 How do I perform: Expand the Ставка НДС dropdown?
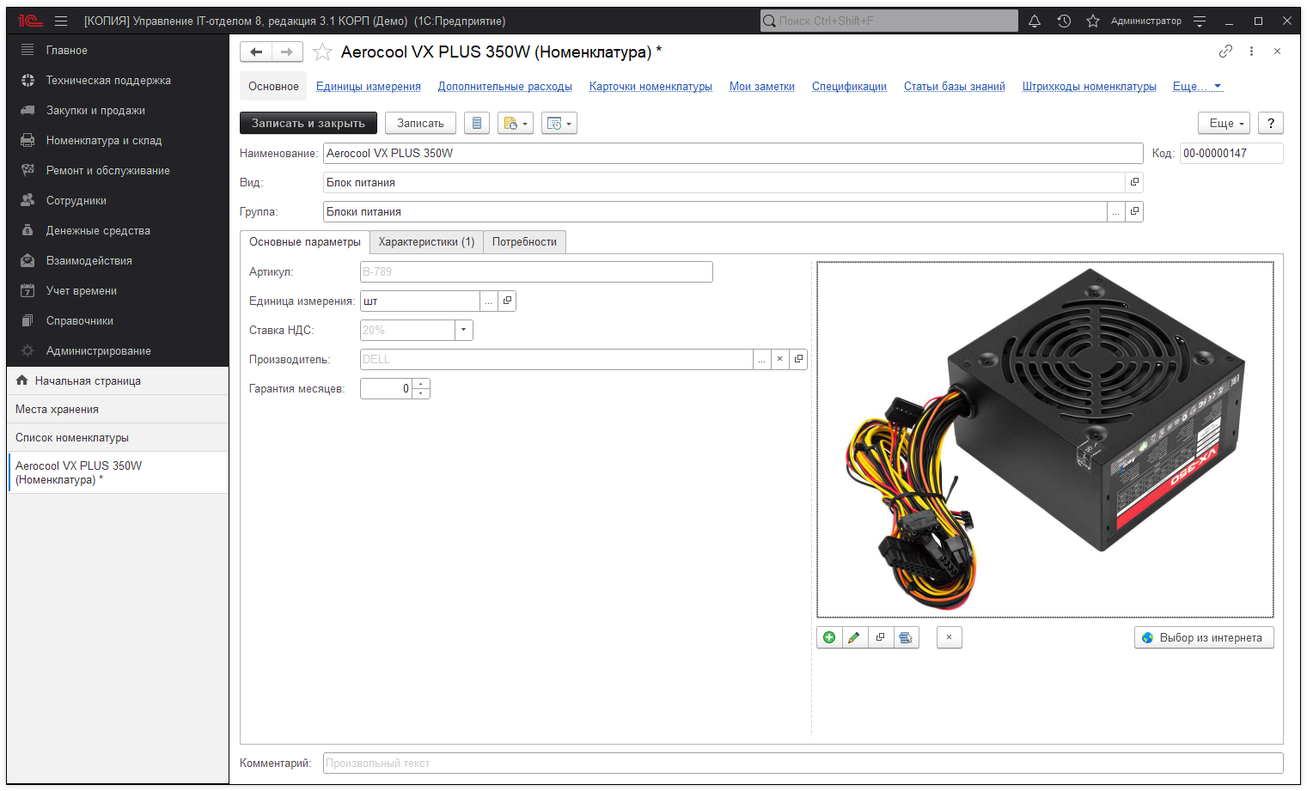click(464, 330)
